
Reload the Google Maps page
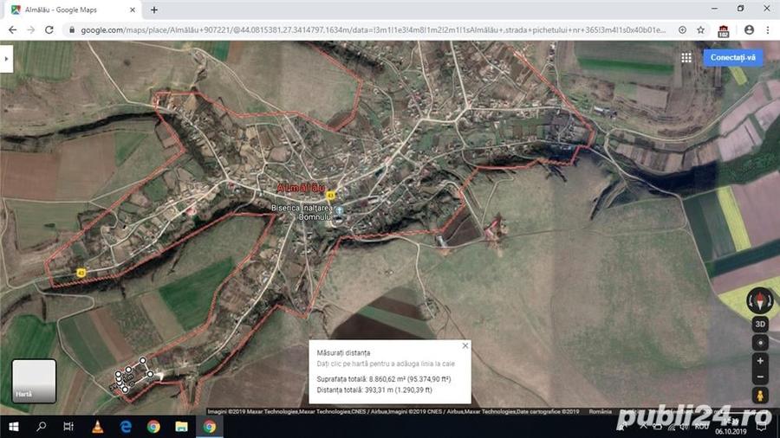pos(49,29)
